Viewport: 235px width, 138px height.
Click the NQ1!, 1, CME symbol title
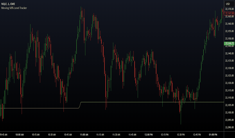pyautogui.click(x=8, y=4)
